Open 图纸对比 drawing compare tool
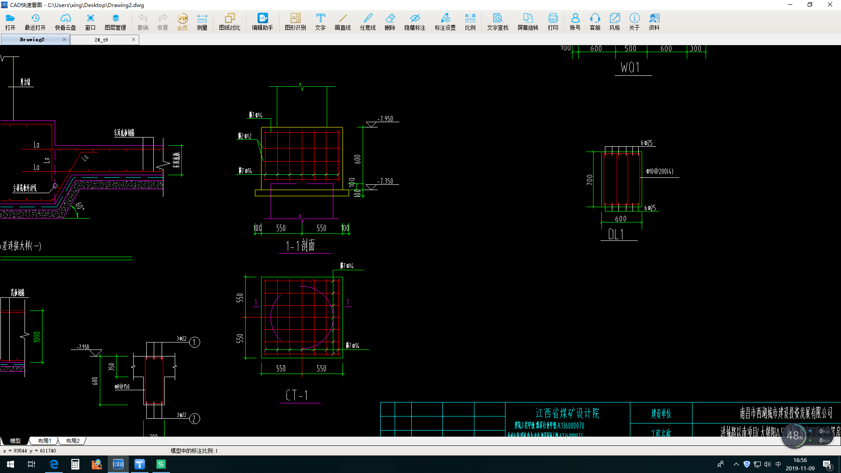Viewport: 841px width, 473px height. [230, 21]
